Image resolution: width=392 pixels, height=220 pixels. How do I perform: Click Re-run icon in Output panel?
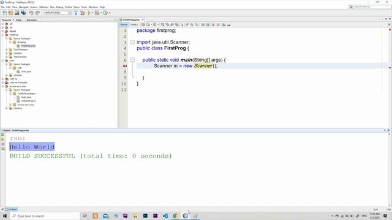(x=3, y=134)
